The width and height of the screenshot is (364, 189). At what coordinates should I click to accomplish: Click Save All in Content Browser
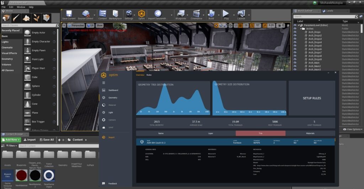pyautogui.click(x=47, y=140)
